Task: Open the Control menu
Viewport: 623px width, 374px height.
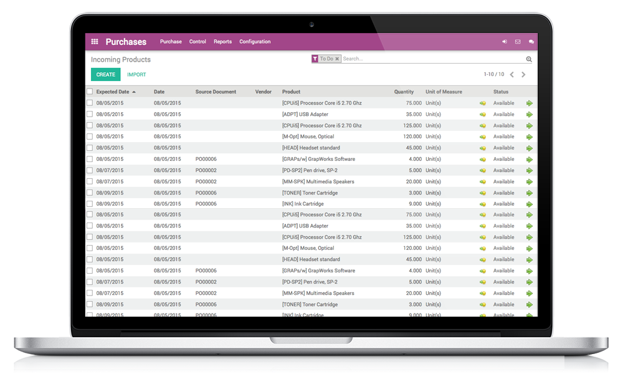Action: [x=197, y=42]
